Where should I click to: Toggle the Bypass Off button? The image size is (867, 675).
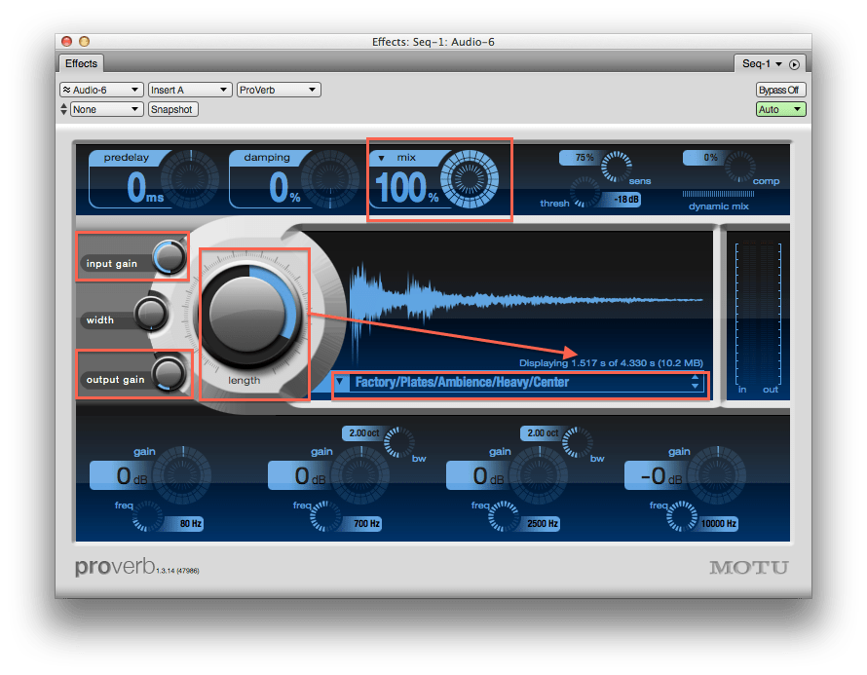780,90
